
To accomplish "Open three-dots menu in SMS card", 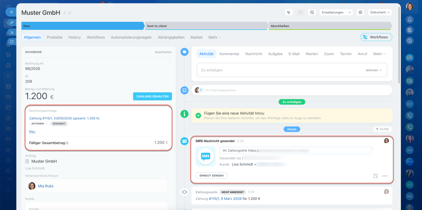I will click(385, 176).
